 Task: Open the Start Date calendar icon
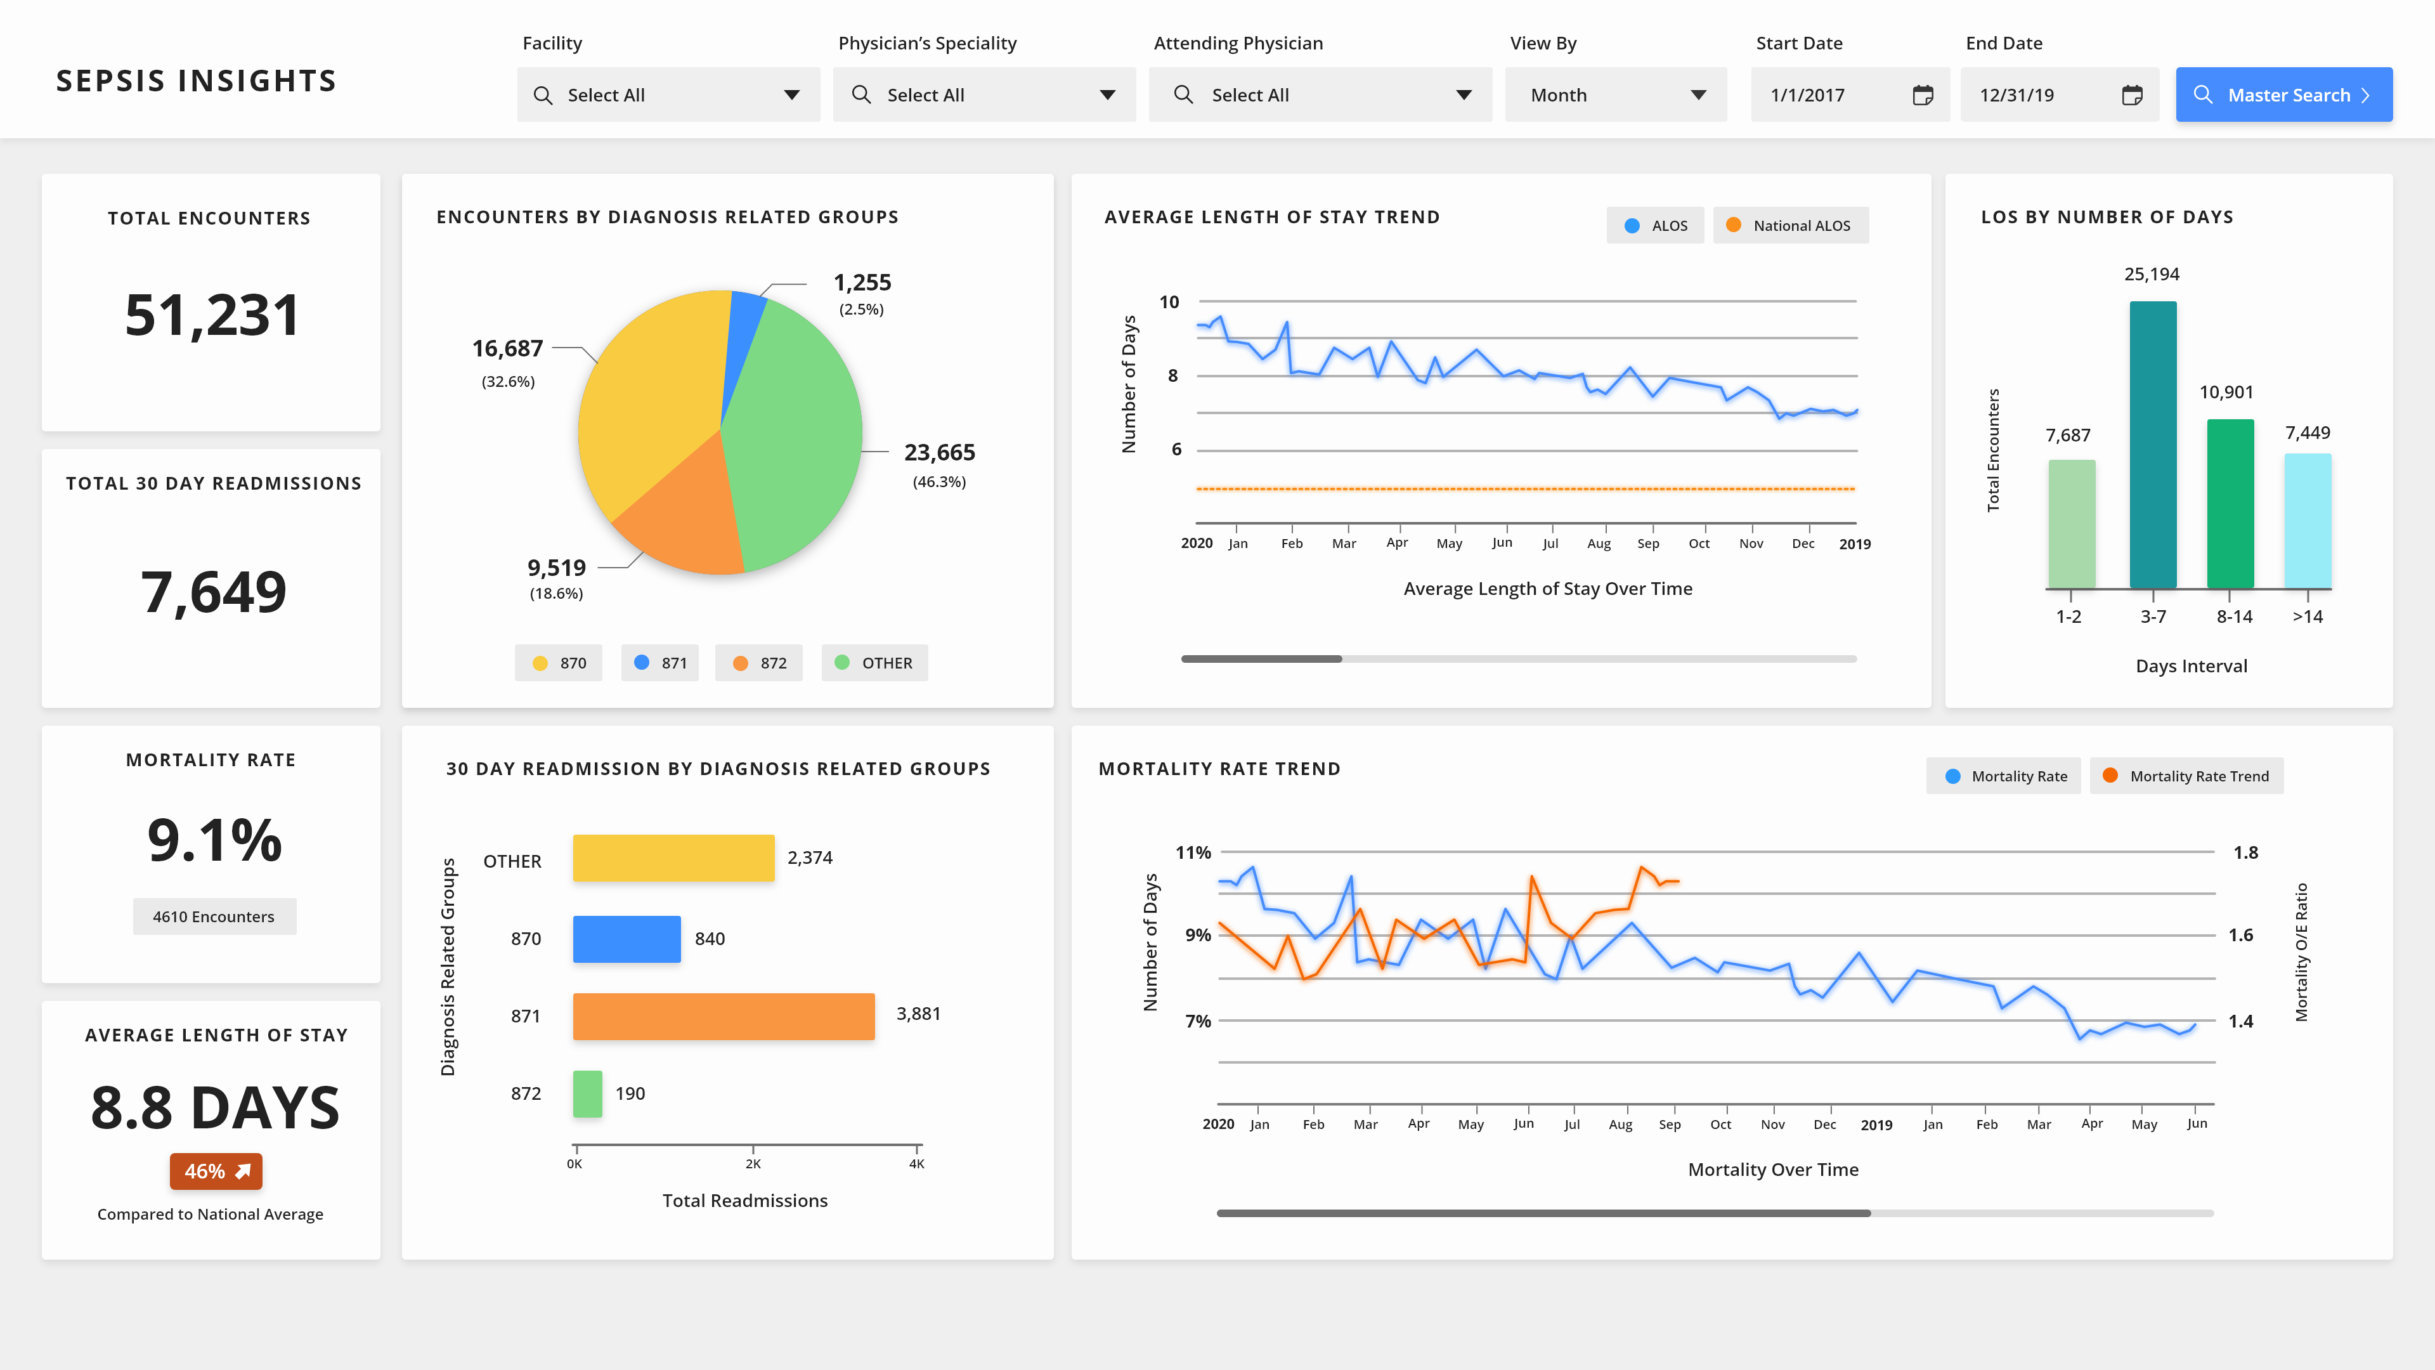click(x=1923, y=96)
